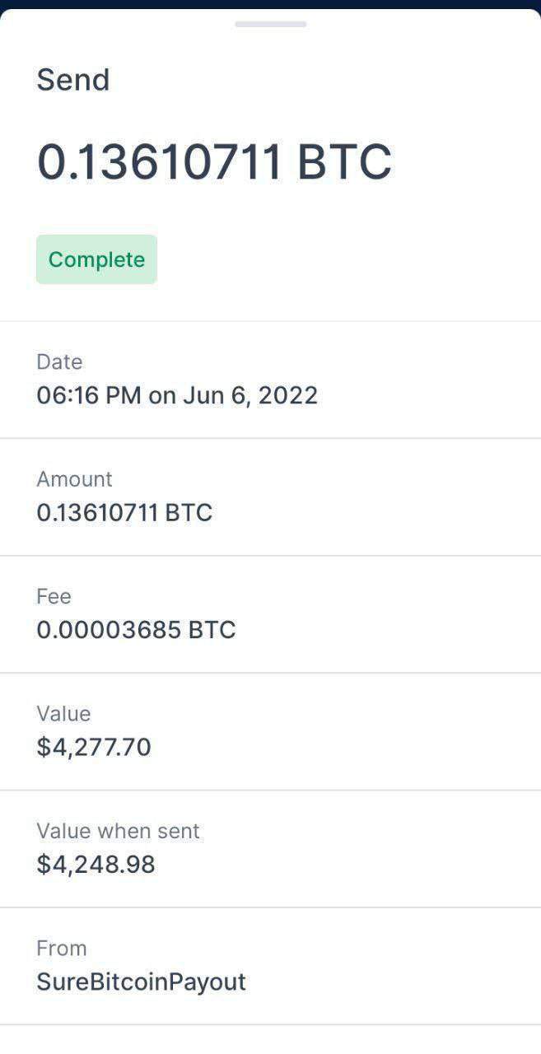The width and height of the screenshot is (541, 1054).
Task: Click the Value when sent label
Action: [118, 830]
